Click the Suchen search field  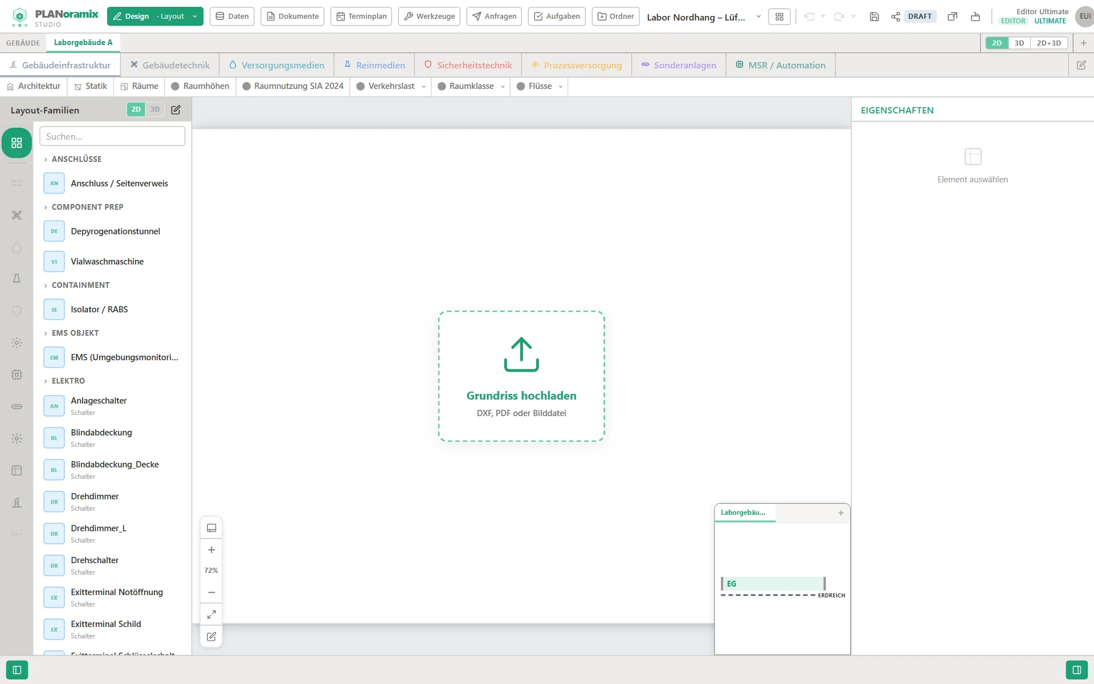pos(112,136)
